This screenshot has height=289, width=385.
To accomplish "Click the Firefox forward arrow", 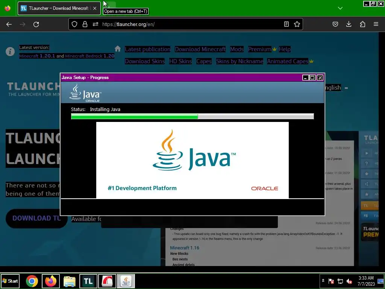I will [x=22, y=24].
